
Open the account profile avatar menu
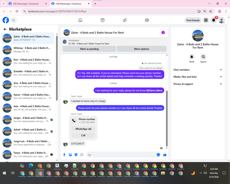(222, 20)
